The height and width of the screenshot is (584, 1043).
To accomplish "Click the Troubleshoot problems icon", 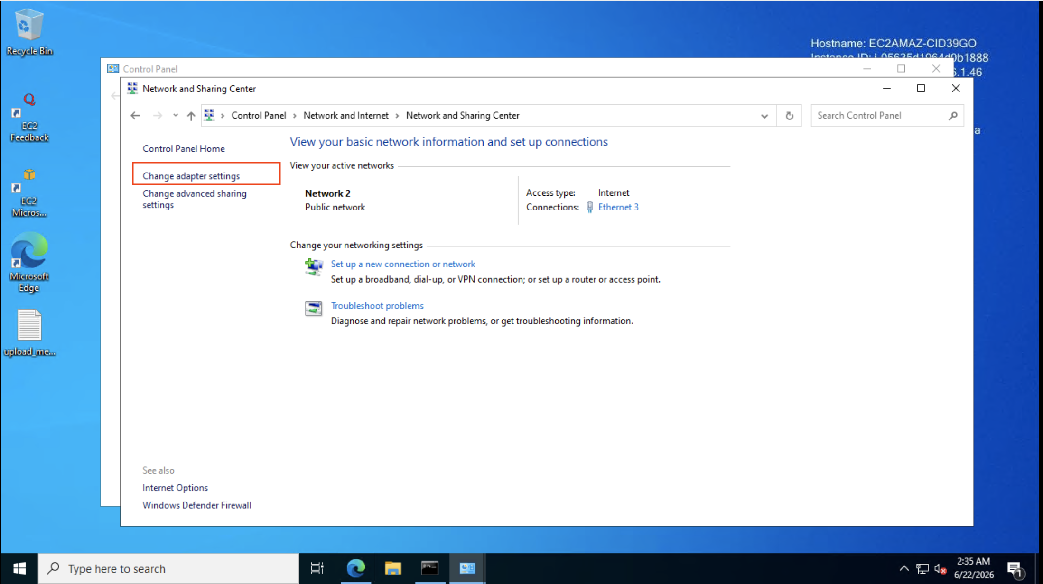I will point(313,309).
